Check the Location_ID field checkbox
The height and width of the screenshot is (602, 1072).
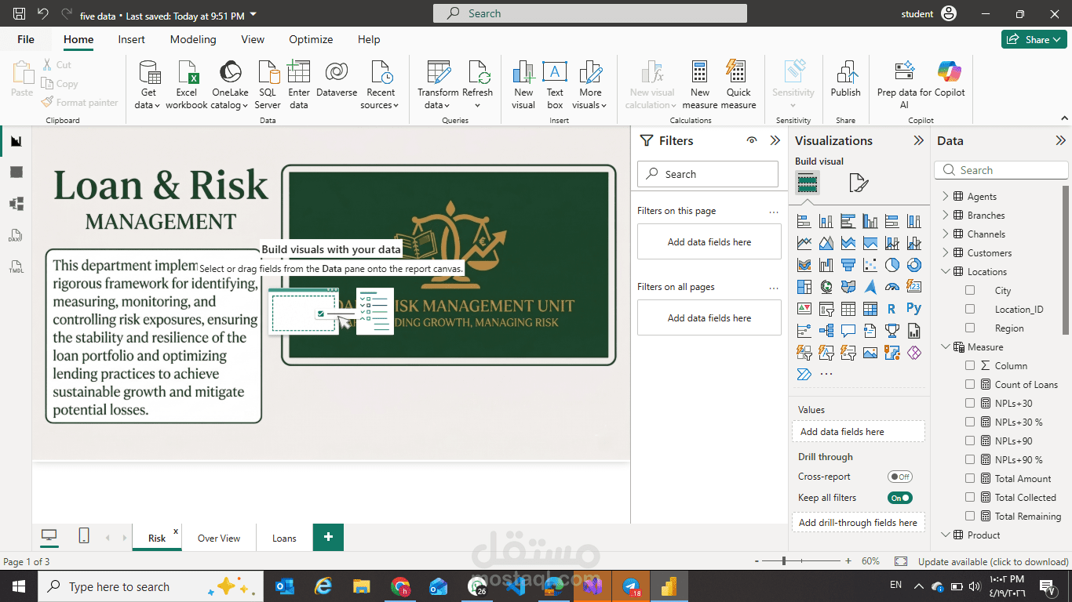970,309
